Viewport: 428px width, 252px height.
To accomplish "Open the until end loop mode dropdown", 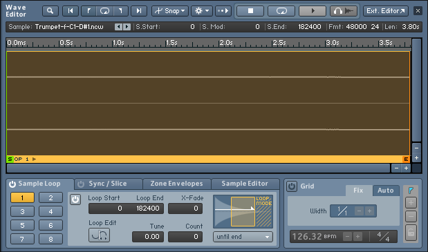I will [243, 237].
